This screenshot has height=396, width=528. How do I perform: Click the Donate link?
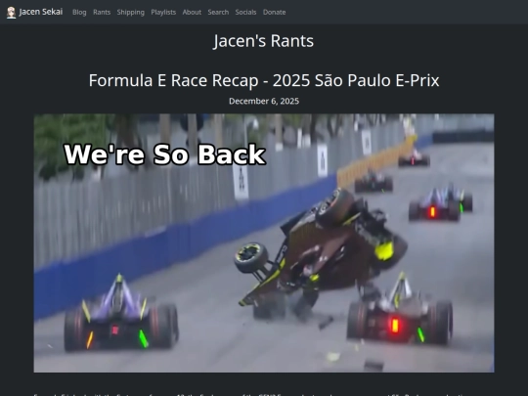point(274,12)
